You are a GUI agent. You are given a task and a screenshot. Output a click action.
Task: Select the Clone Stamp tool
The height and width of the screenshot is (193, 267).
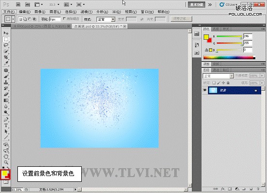pos(6,82)
